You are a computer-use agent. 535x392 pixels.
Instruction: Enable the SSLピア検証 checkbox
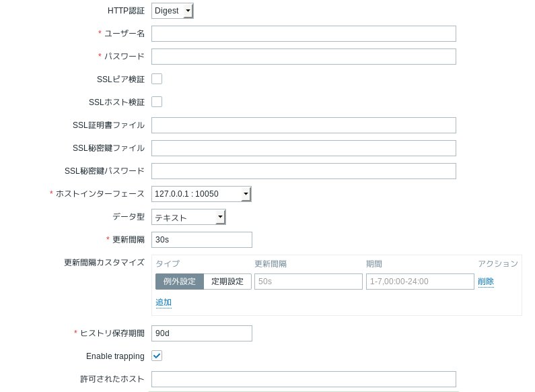tap(157, 79)
